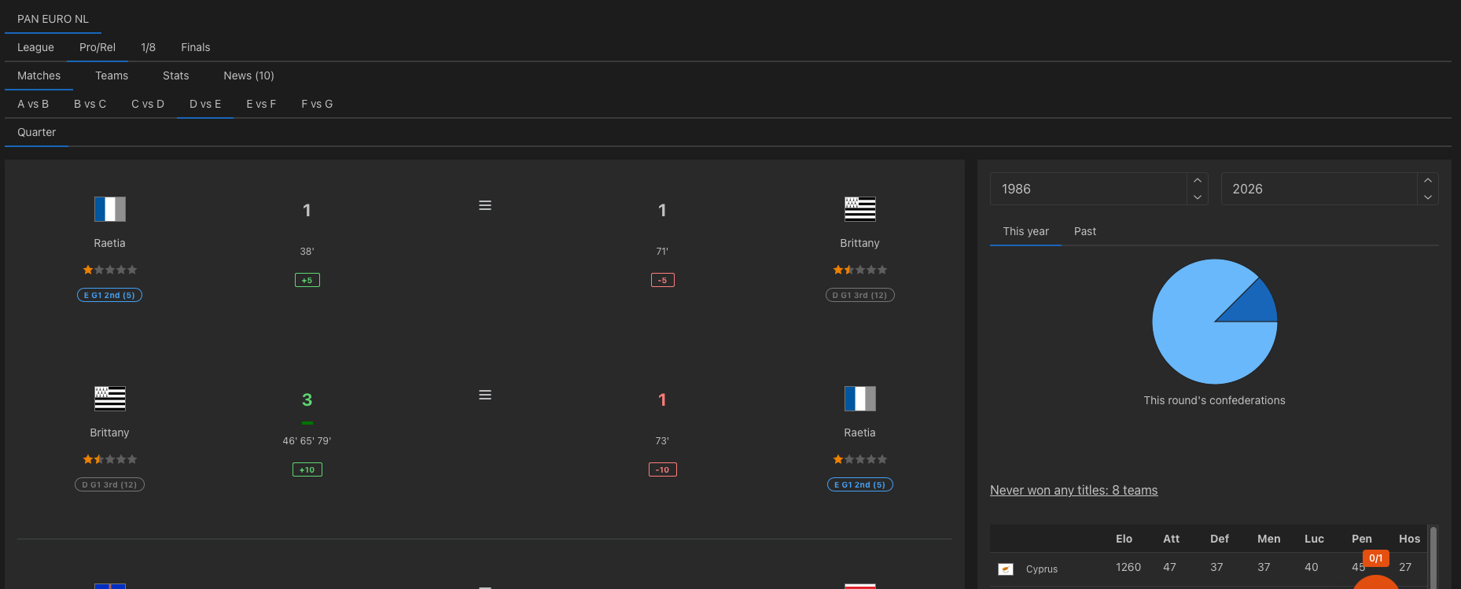Click Brittany flag in first match

[x=860, y=209]
